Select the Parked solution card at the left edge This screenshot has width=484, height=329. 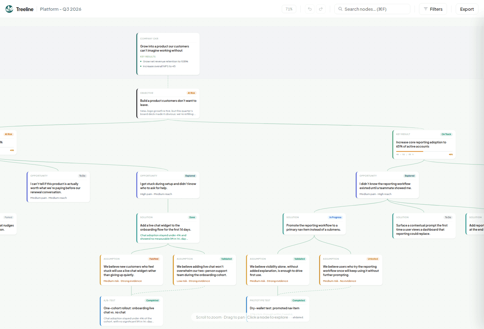[x=8, y=224]
